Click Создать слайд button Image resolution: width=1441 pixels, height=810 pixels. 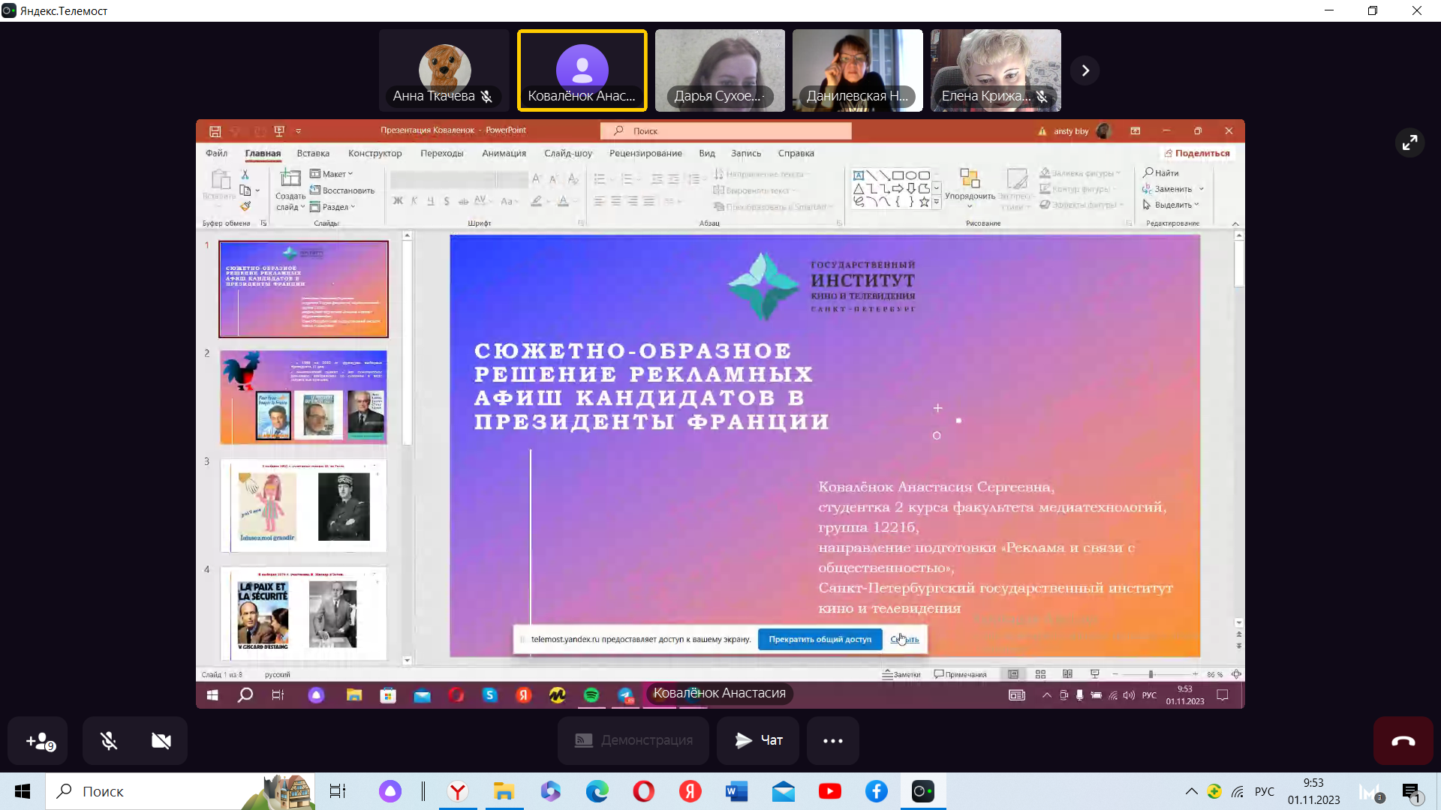pyautogui.click(x=290, y=190)
